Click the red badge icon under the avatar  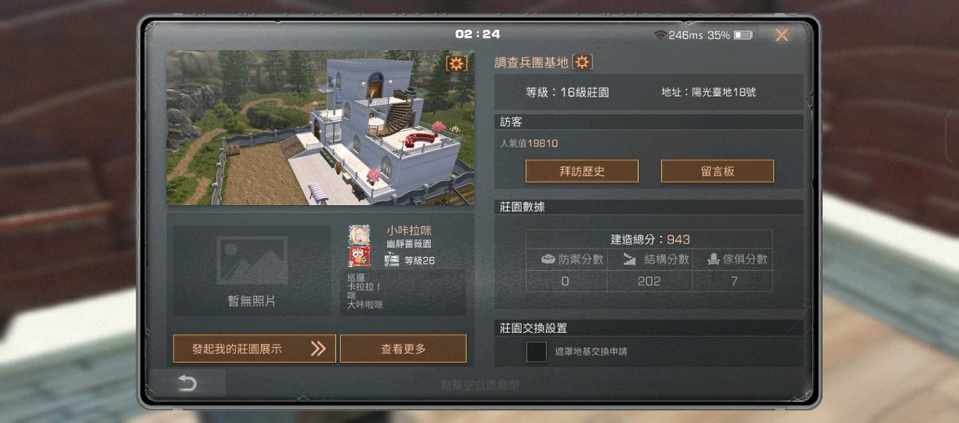(x=359, y=256)
